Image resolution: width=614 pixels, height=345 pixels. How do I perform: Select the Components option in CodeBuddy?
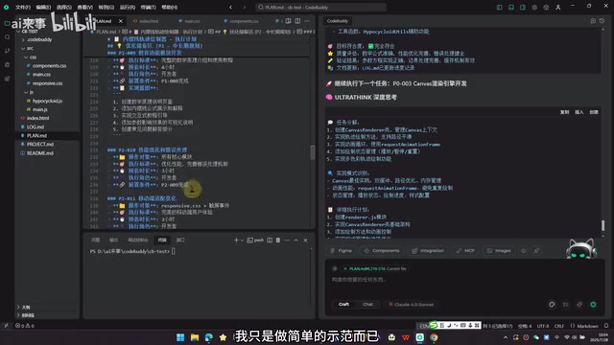[x=382, y=250]
